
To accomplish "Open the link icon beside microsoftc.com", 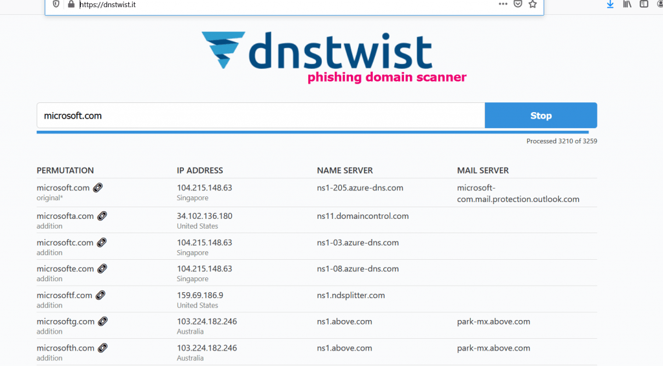I will click(x=102, y=242).
